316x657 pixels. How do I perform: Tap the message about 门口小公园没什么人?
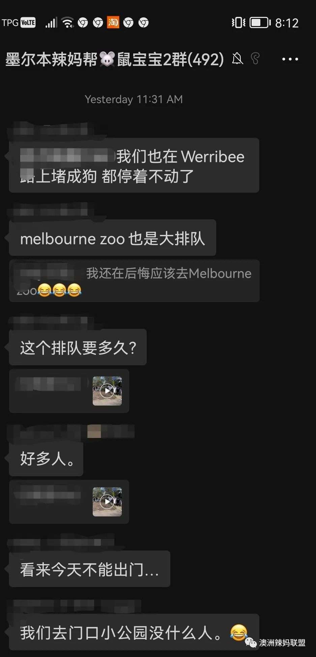pos(134,632)
